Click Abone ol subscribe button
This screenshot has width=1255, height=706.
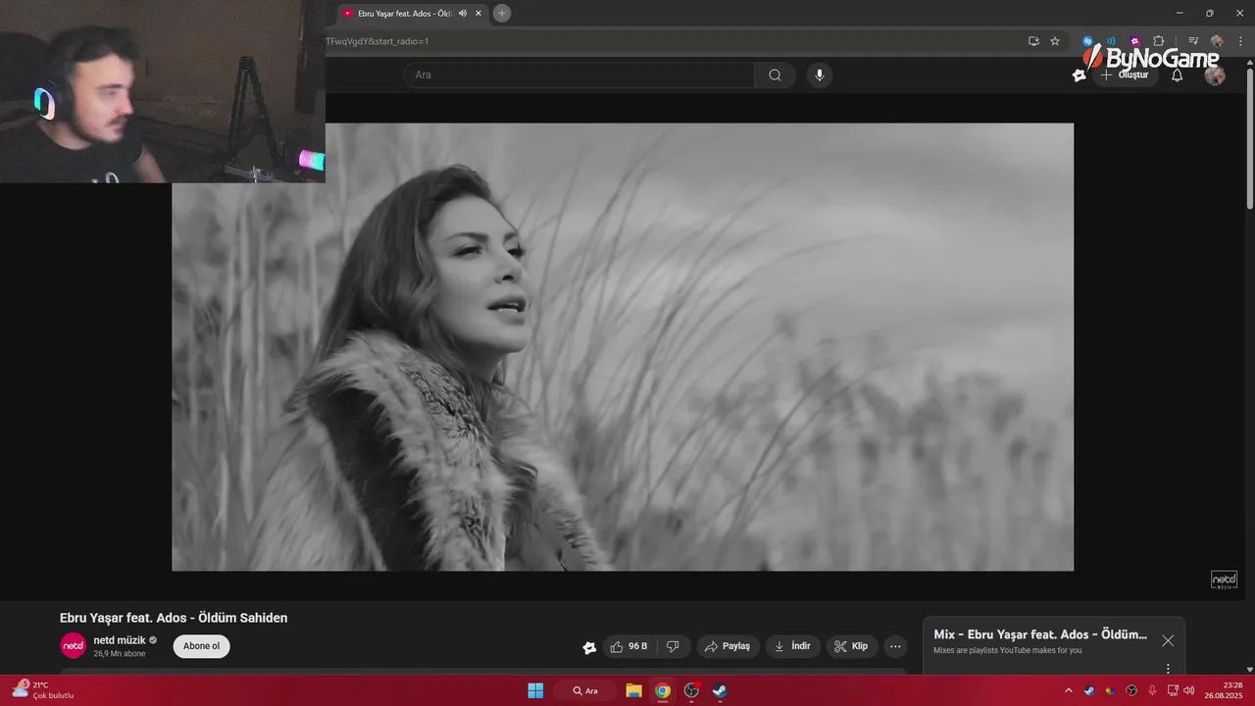tap(201, 646)
